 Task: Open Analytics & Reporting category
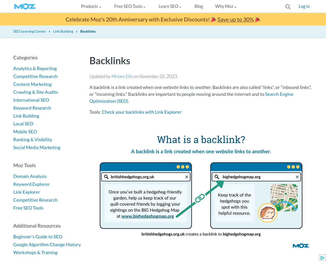(x=35, y=68)
